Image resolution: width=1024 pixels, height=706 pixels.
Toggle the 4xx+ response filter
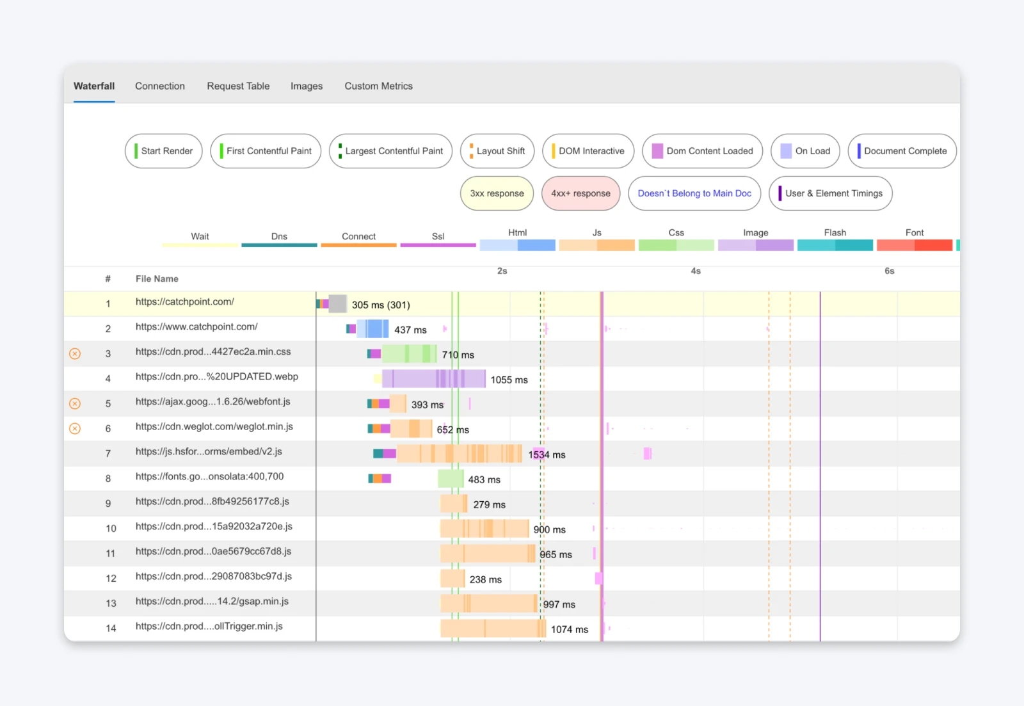580,193
